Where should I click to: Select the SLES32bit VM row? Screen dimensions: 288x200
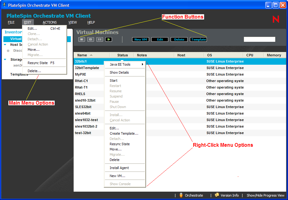click(180, 107)
